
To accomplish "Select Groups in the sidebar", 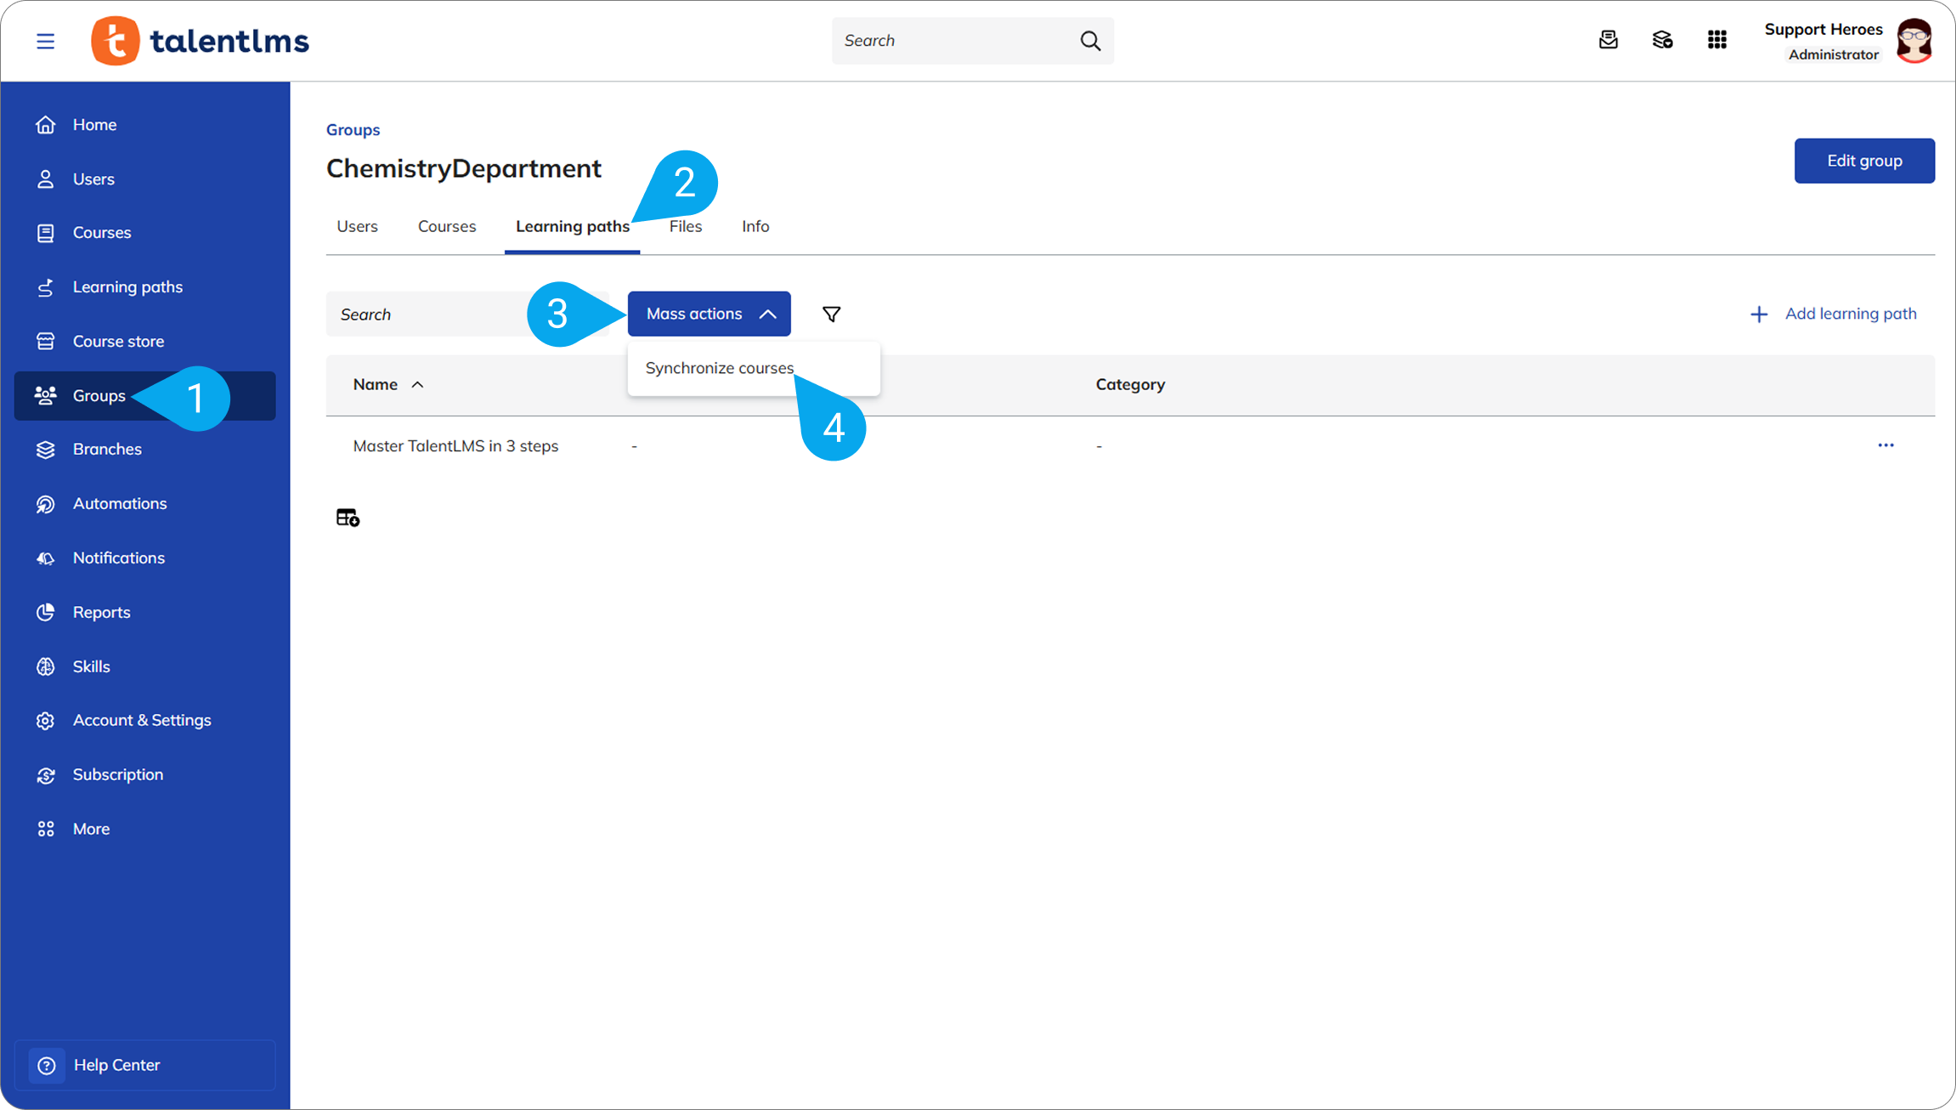I will click(145, 396).
